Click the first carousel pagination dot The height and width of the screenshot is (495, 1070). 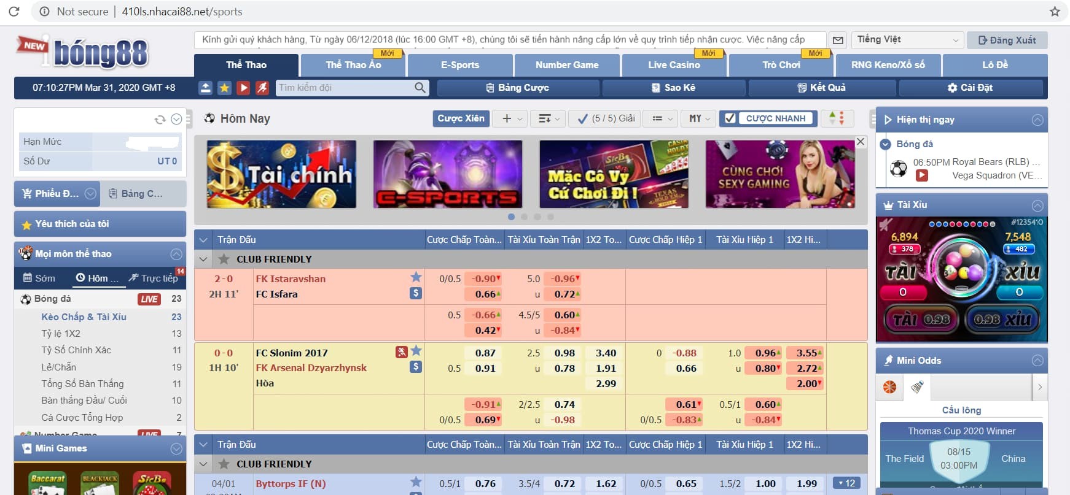point(511,217)
